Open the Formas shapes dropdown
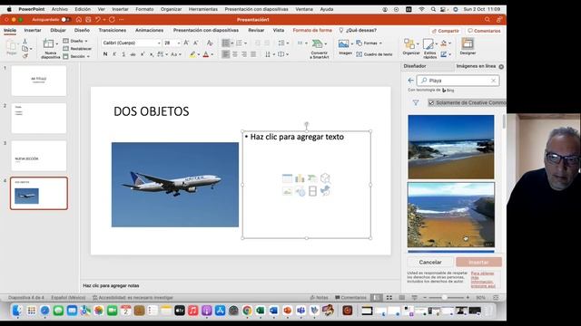This screenshot has width=581, height=326. pos(369,43)
